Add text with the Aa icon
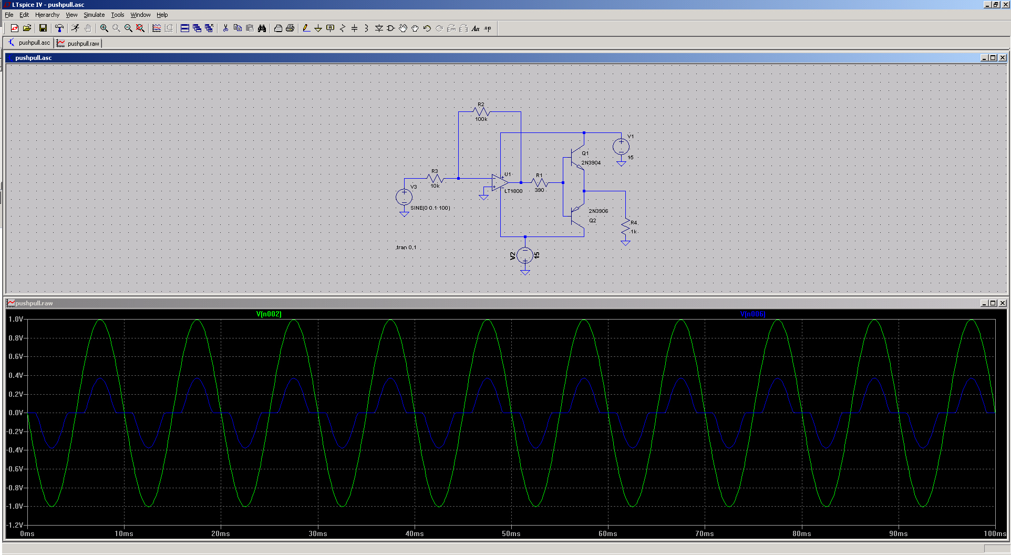The height and width of the screenshot is (555, 1011). click(x=476, y=28)
